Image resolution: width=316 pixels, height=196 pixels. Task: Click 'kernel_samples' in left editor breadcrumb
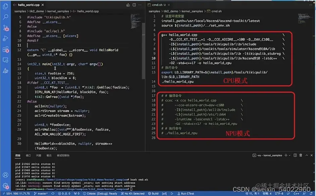point(58,11)
